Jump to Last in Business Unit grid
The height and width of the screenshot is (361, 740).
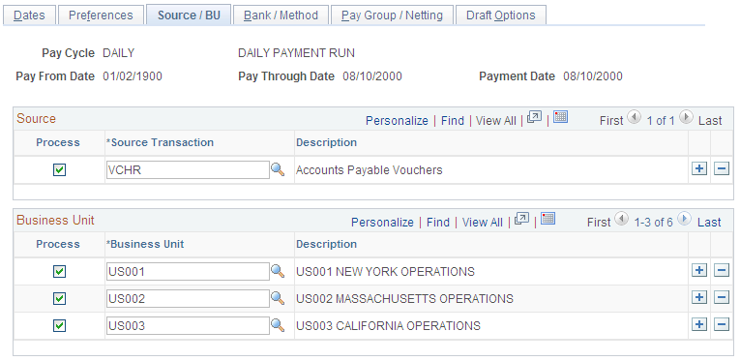[x=709, y=223]
